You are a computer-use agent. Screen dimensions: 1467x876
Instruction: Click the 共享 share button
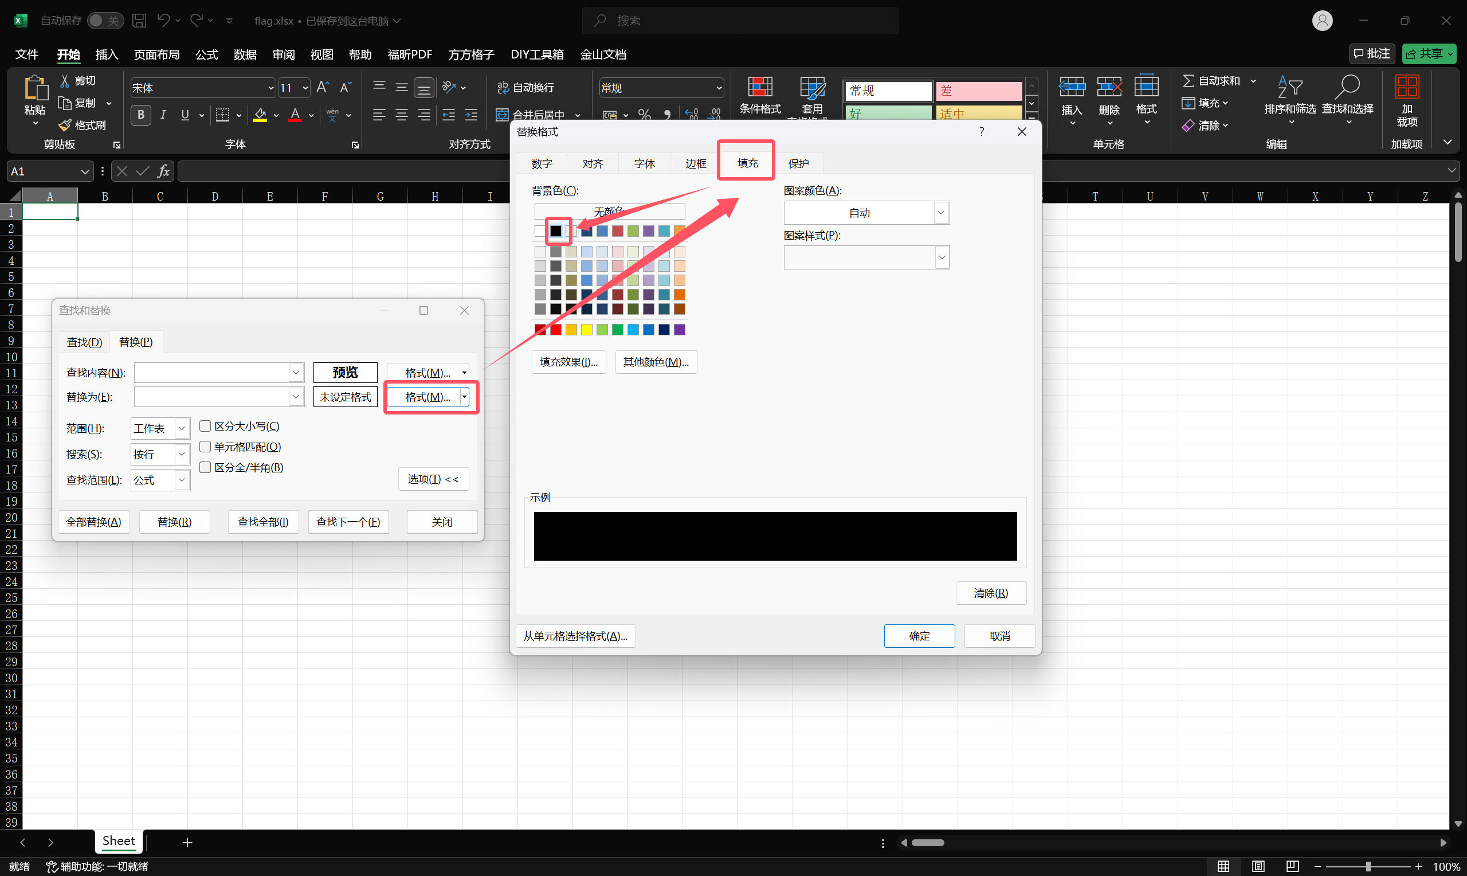pyautogui.click(x=1429, y=54)
